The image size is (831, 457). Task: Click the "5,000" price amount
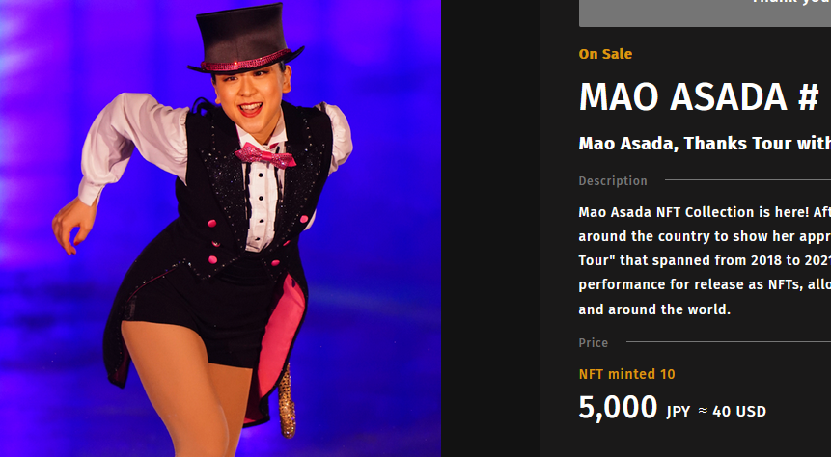pos(618,407)
